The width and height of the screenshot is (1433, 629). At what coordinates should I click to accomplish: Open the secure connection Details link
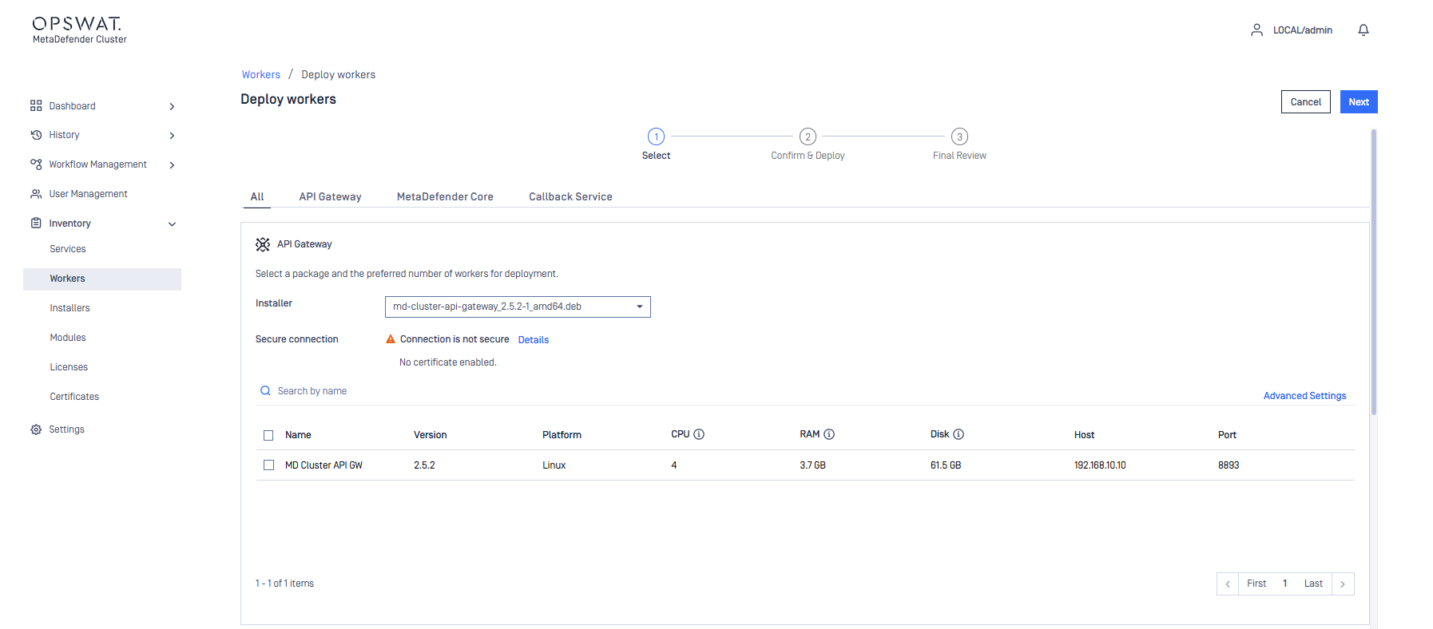[533, 340]
